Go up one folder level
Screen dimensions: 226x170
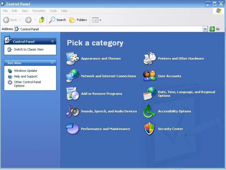coord(42,20)
